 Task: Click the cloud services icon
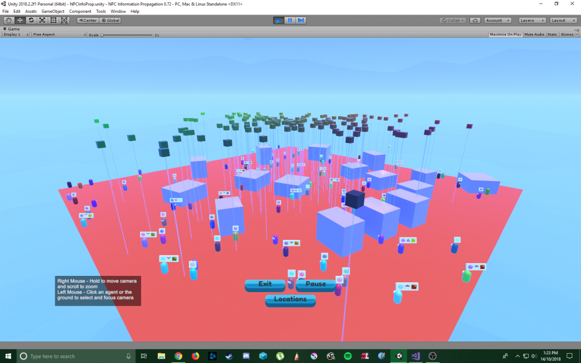click(475, 20)
